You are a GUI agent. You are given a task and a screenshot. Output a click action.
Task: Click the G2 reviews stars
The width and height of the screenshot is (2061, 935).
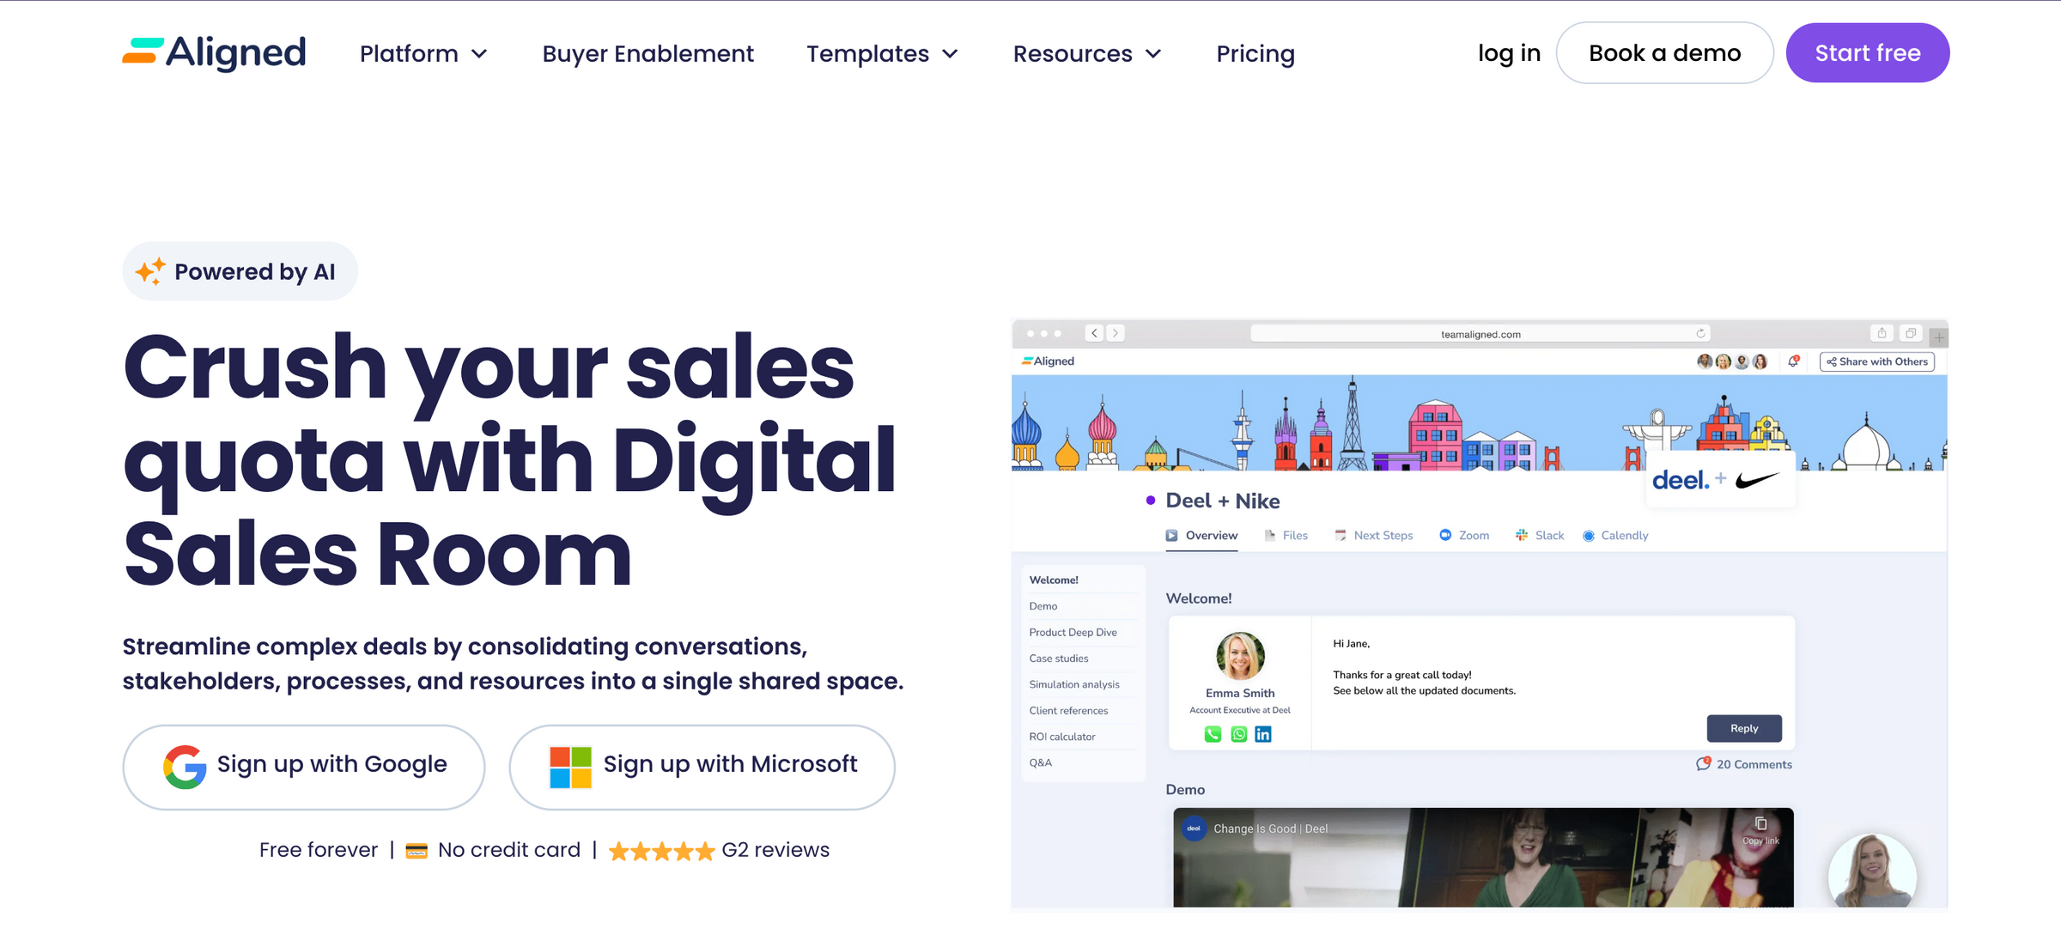tap(661, 851)
